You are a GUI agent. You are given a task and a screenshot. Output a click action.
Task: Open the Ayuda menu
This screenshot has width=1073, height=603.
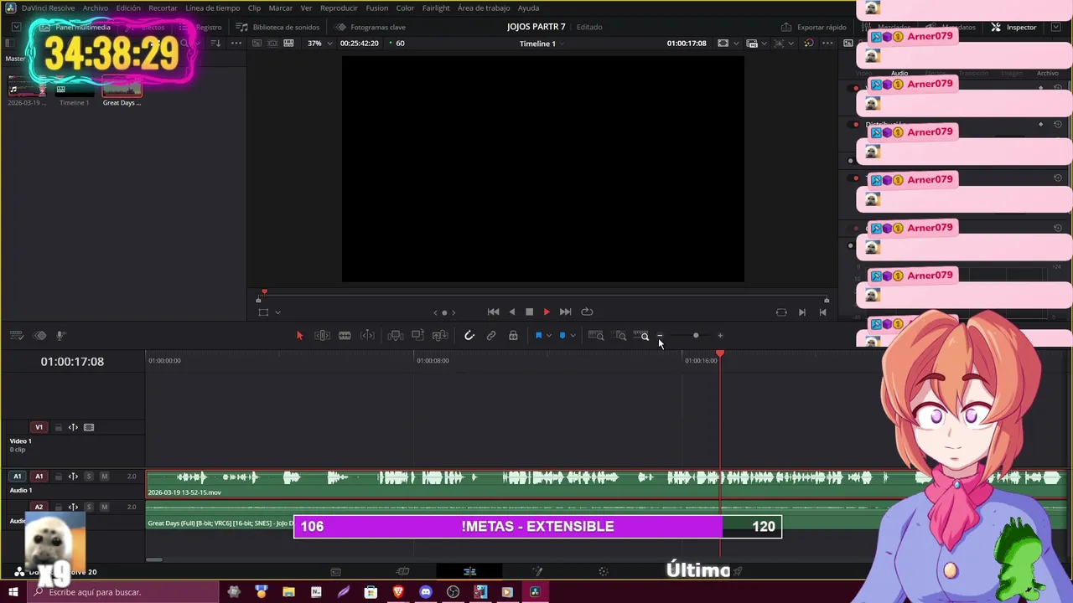coord(528,8)
